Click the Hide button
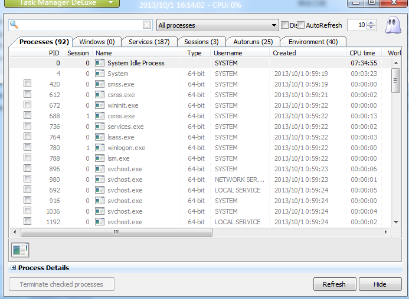Screen dimensions: 409x299 (x=380, y=284)
